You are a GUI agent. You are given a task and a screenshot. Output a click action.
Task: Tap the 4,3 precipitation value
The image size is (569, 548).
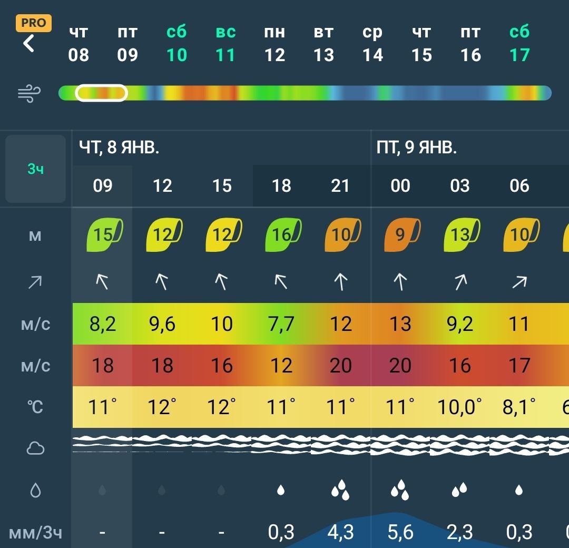[340, 532]
